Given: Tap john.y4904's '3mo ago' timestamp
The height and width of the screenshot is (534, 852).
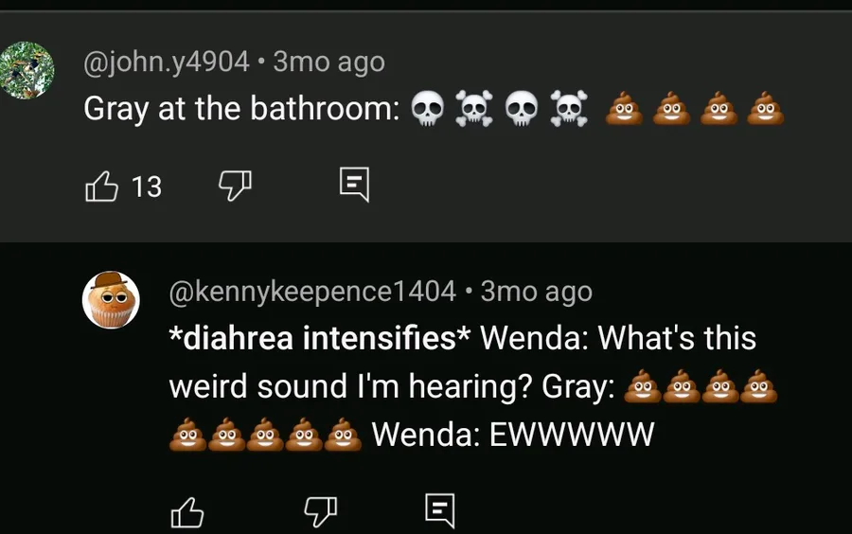Looking at the screenshot, I should [x=328, y=62].
